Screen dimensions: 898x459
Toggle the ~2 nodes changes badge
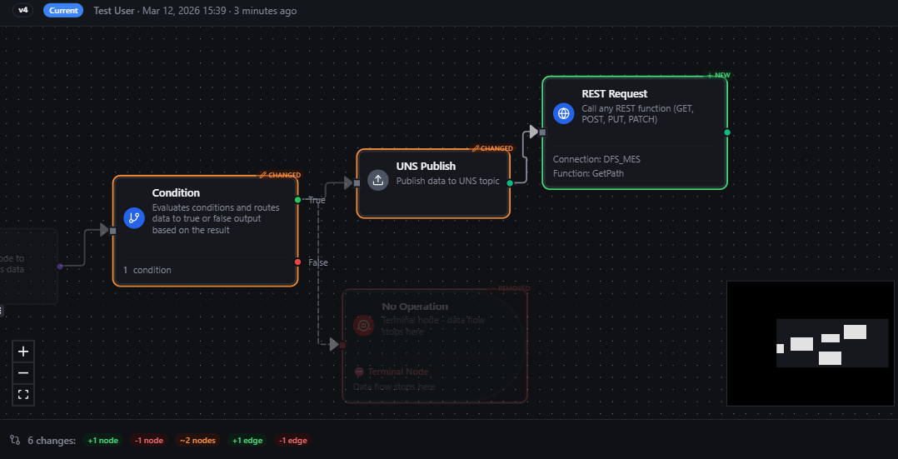[197, 441]
